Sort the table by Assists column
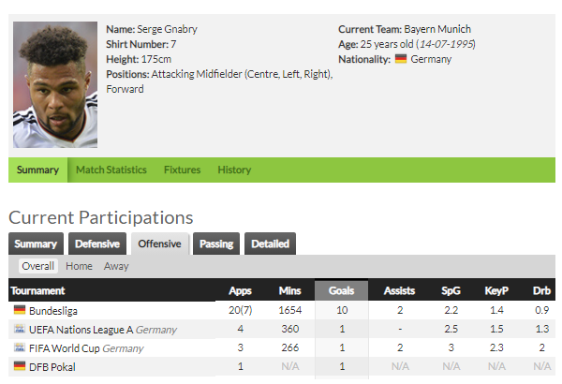Image resolution: width=562 pixels, height=384 pixels. [399, 290]
